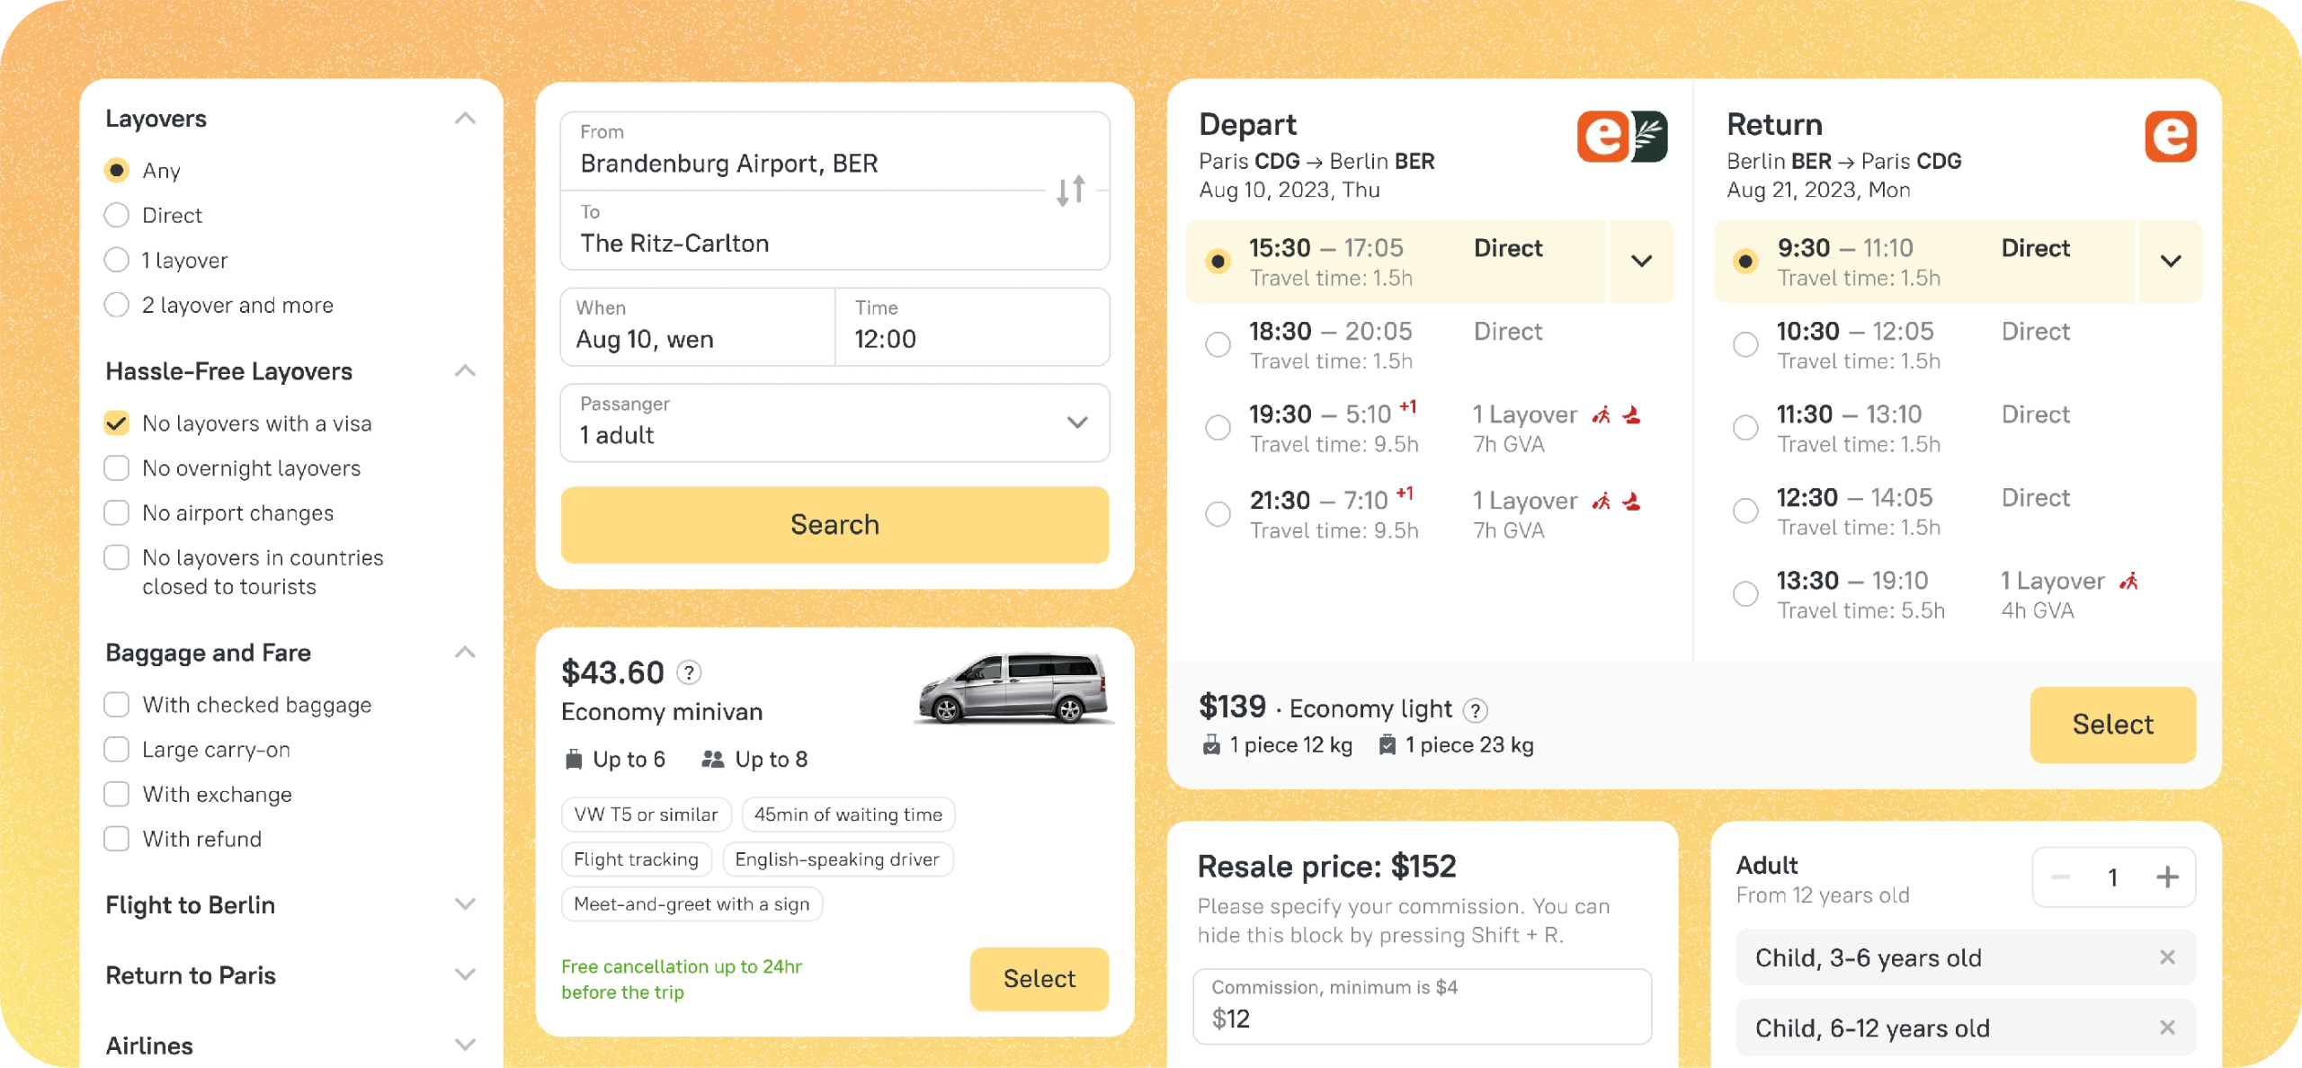Expand the Flight to Berlin filter section
The height and width of the screenshot is (1068, 2302).
click(464, 904)
